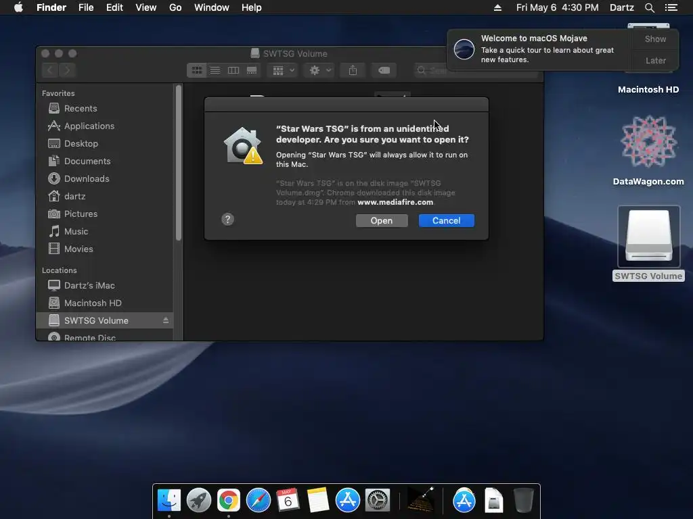Viewport: 693px width, 519px height.
Task: Open Notes from the Dock
Action: tap(318, 501)
